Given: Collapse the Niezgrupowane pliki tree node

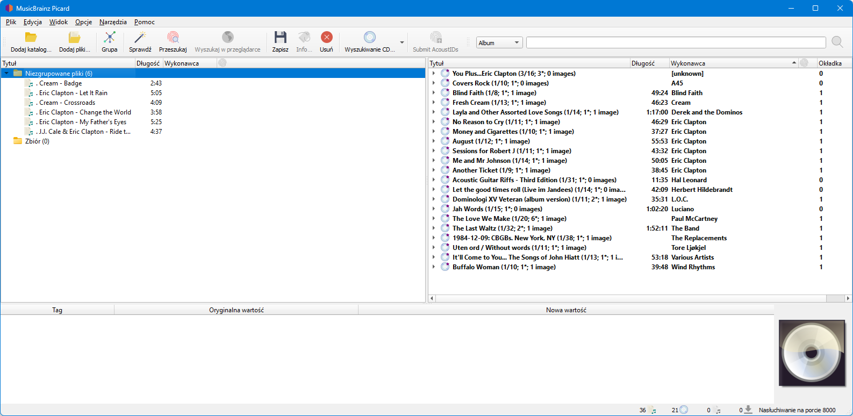Looking at the screenshot, I should pos(6,73).
